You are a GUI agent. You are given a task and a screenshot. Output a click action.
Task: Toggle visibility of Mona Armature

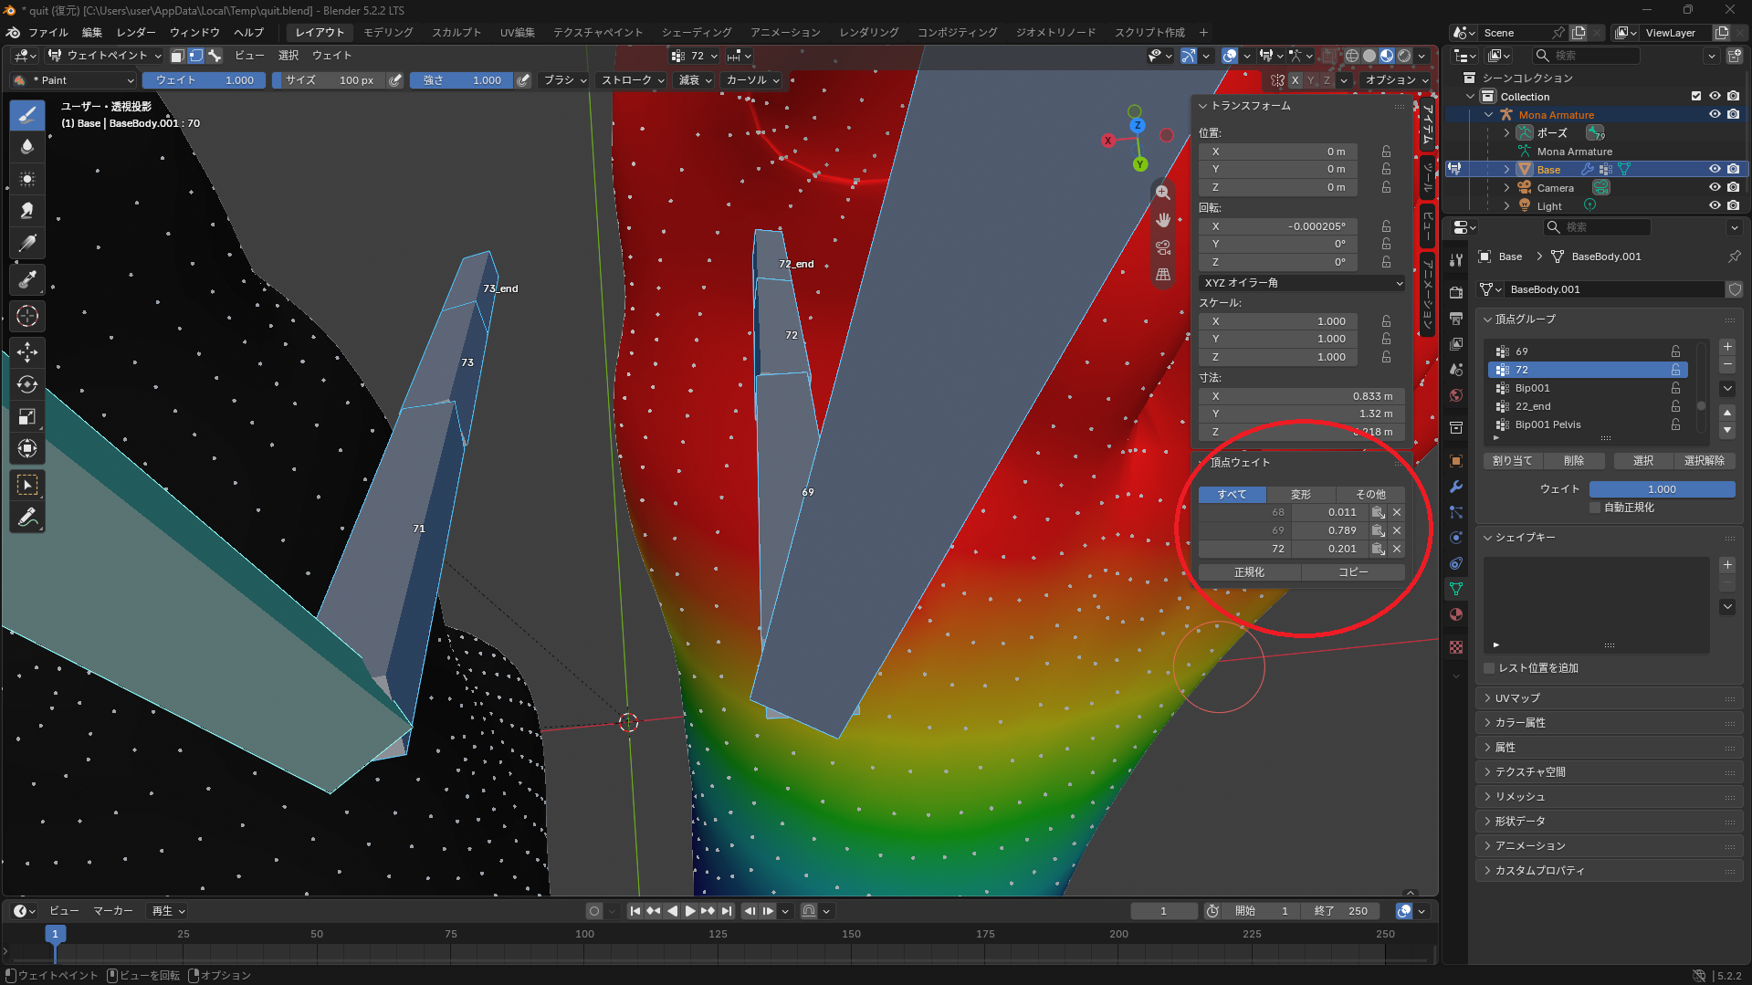coord(1715,115)
